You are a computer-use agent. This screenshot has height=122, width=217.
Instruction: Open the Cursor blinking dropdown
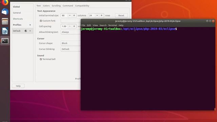71,49
